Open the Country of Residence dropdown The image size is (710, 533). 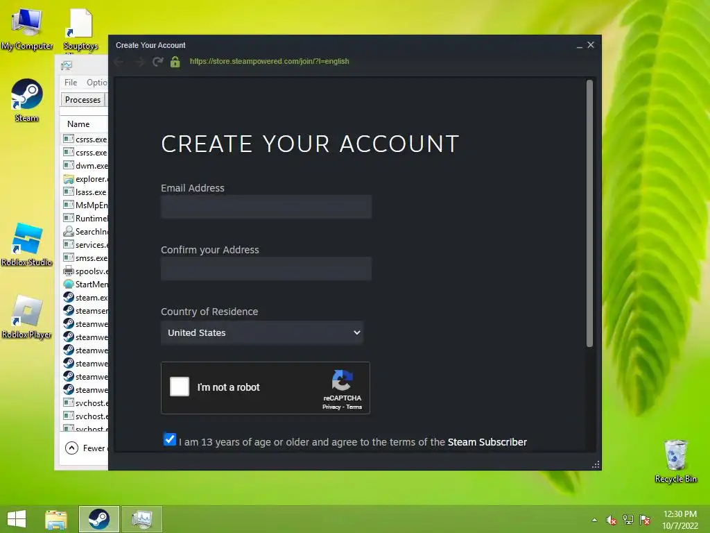point(262,332)
